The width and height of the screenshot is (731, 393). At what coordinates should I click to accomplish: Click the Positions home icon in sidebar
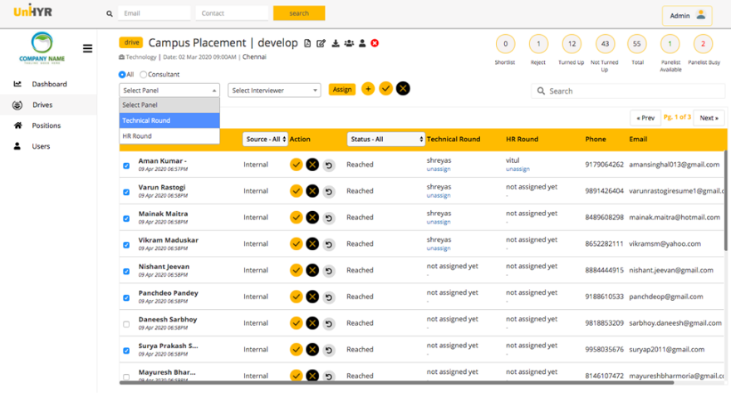coord(17,125)
